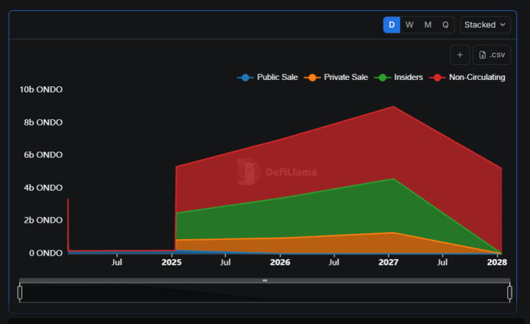The height and width of the screenshot is (324, 530).
Task: Select the W weekly interval tab
Action: (x=410, y=25)
